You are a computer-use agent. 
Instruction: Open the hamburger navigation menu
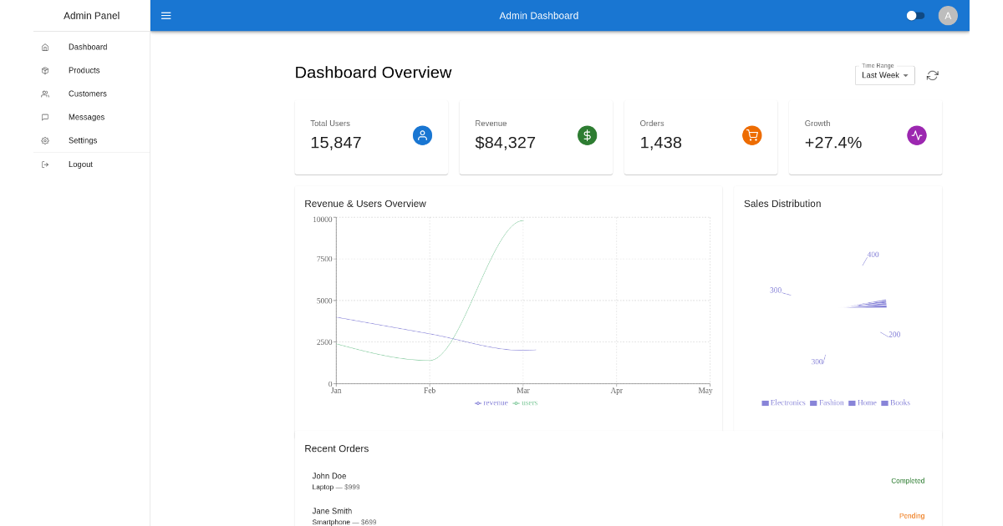165,15
